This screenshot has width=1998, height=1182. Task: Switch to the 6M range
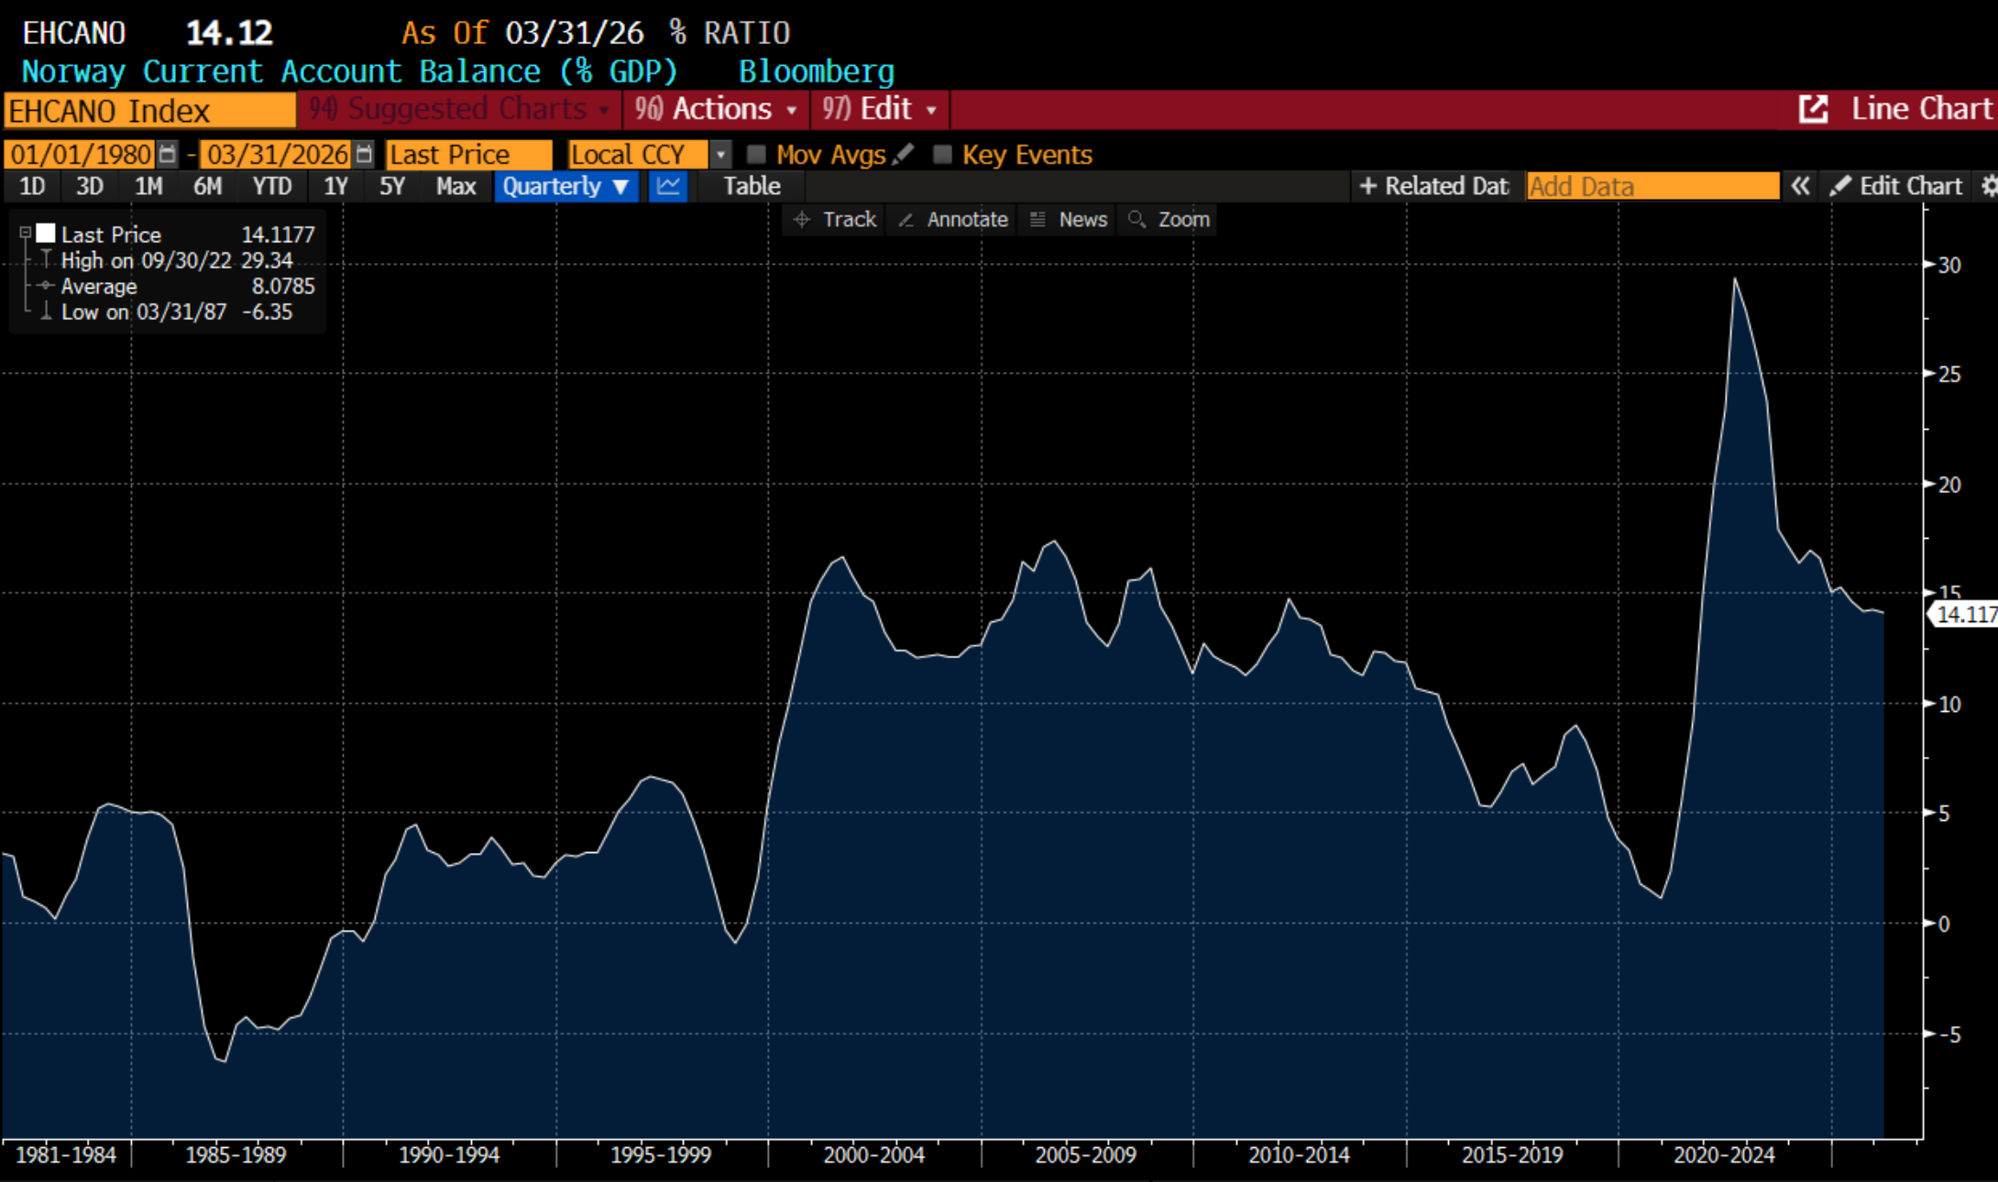pyautogui.click(x=207, y=186)
